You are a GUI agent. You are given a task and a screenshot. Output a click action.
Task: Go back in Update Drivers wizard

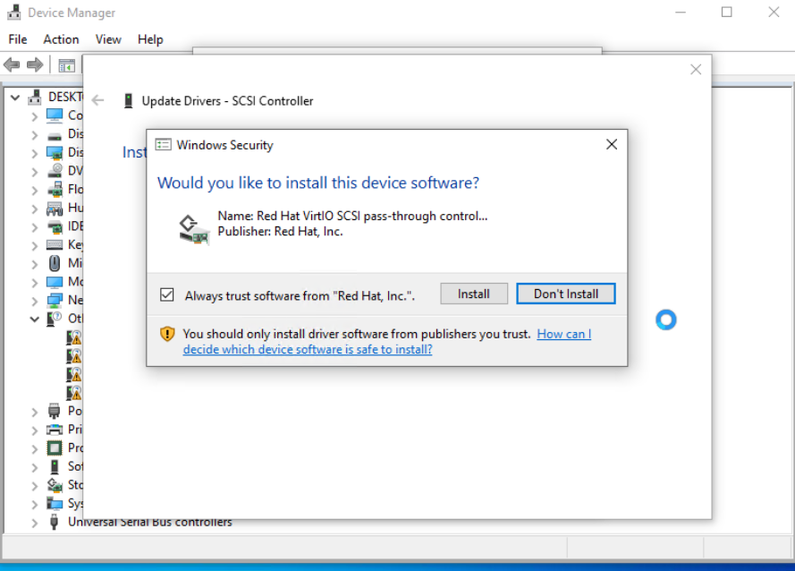coord(97,100)
